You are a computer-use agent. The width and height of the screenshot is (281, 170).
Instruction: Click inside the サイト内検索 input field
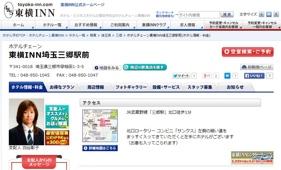tap(199, 15)
